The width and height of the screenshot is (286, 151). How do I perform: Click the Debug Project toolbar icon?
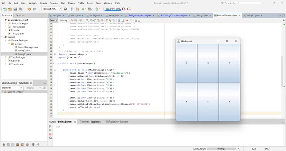tap(89, 9)
